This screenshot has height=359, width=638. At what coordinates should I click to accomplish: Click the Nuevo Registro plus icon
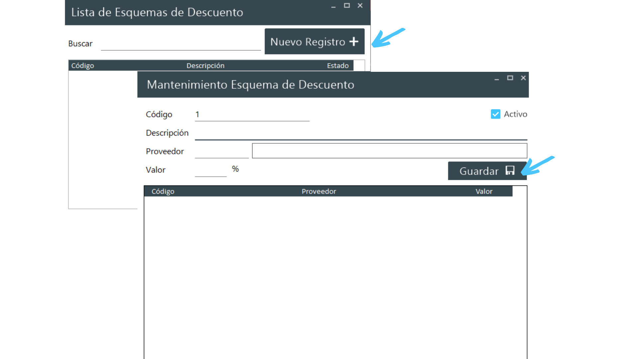[354, 42]
